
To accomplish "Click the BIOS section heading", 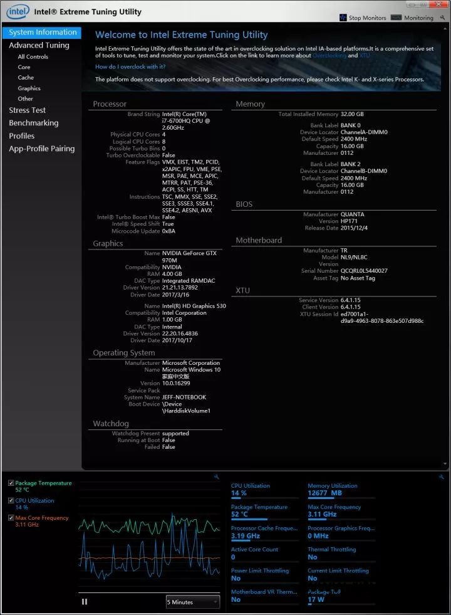I will pos(244,204).
